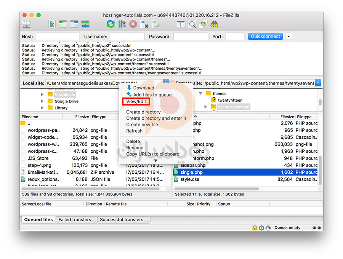Click the disconnect from server icon
The image size is (343, 259).
[x=144, y=24]
